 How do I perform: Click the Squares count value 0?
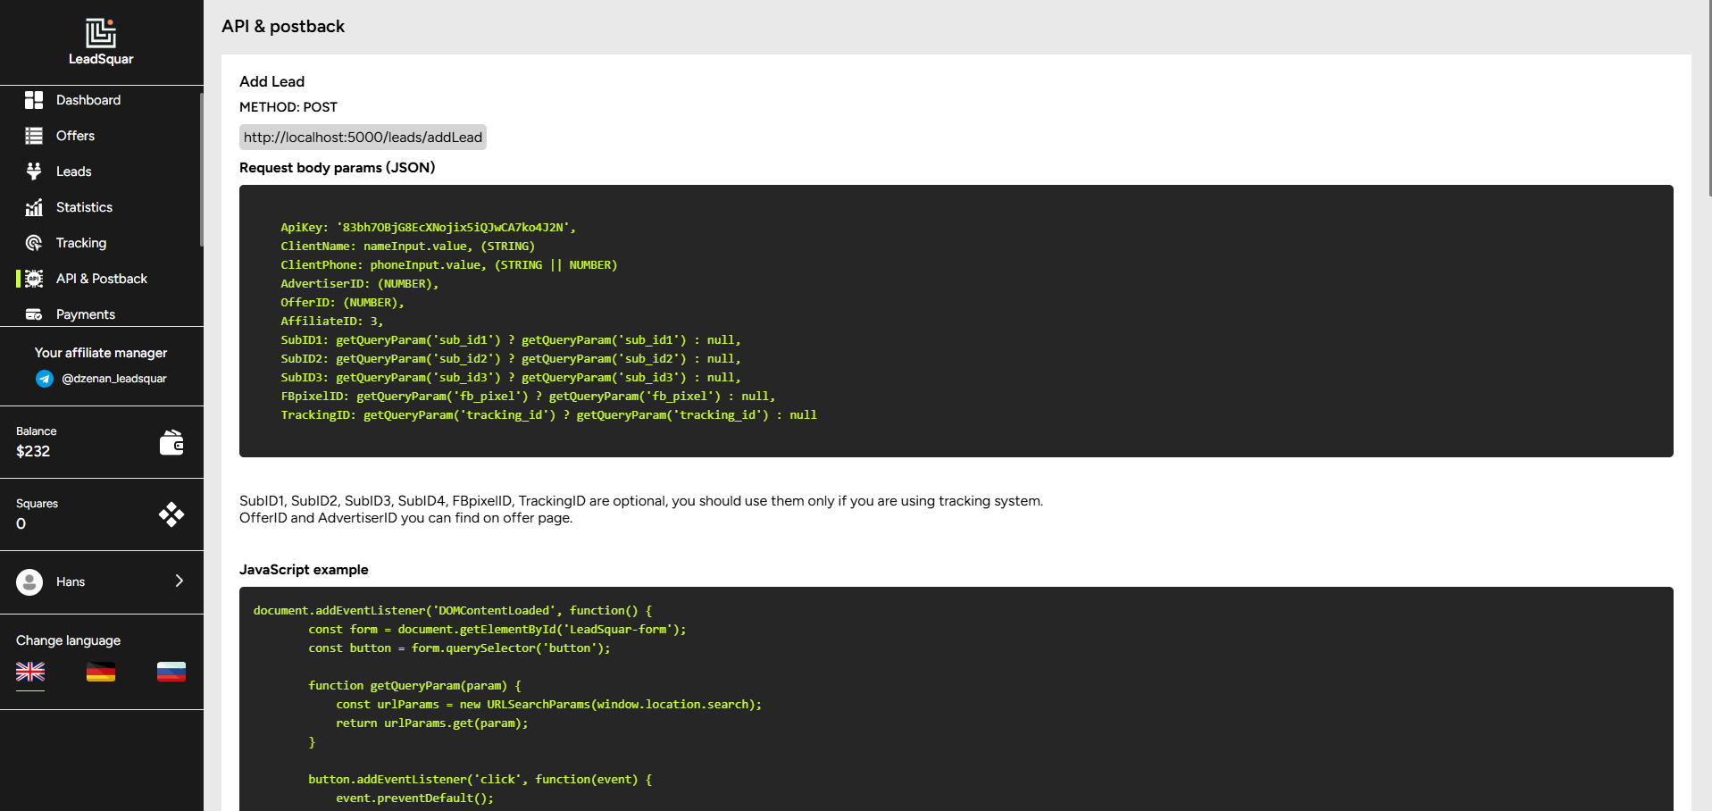21,523
